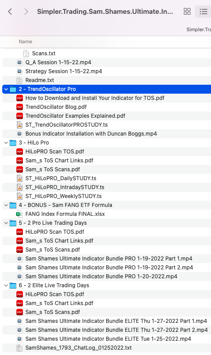Collapse the 5 - 2 Pro Live Trading Days folder
This screenshot has height=355, width=211.
pyautogui.click(x=6, y=223)
